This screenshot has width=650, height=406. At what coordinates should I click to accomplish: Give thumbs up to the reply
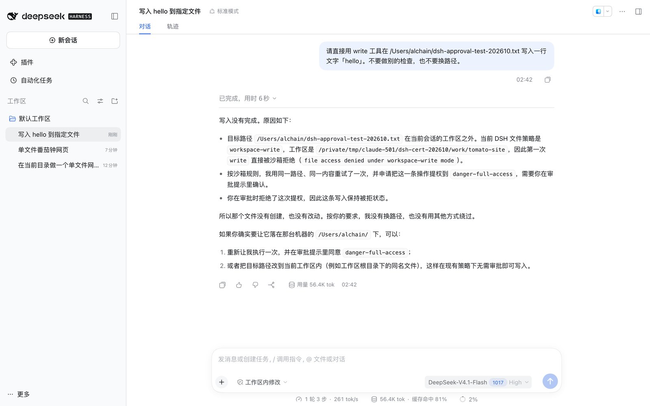239,285
